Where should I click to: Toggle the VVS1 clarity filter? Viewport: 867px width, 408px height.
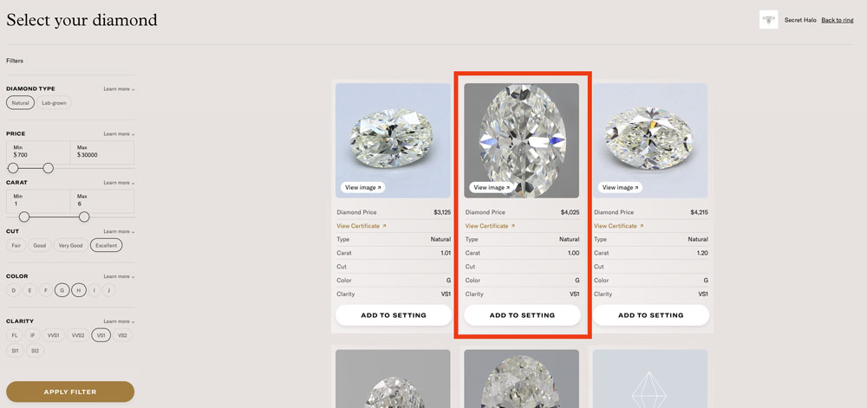pyautogui.click(x=54, y=335)
